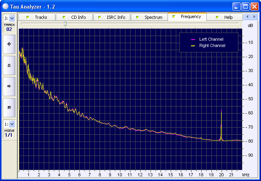Maximize the Tau Analyzer window

click(245, 7)
